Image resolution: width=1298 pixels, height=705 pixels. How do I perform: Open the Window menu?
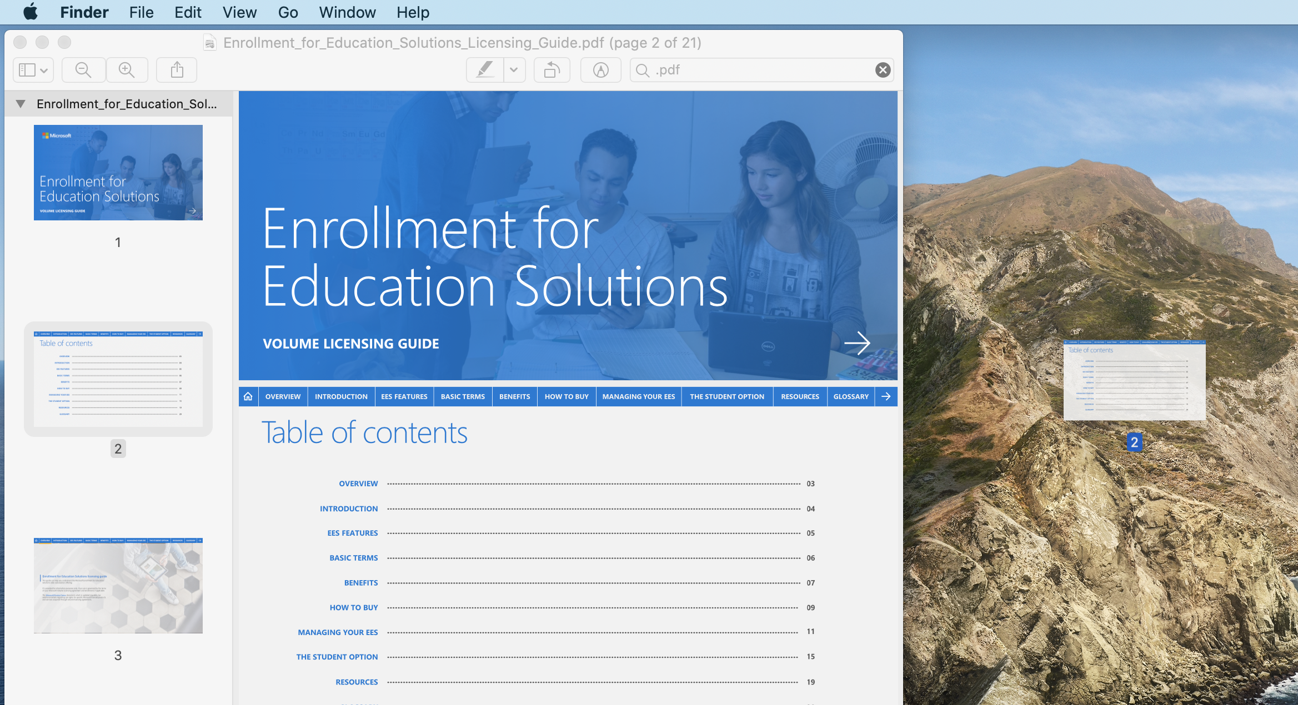click(x=347, y=12)
